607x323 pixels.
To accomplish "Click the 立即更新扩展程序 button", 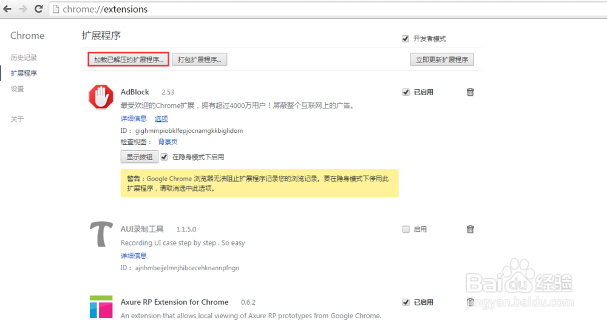I will tap(442, 59).
